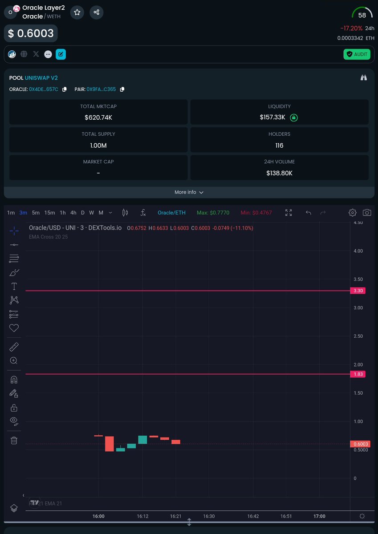Enter fullscreen chart mode
Image resolution: width=378 pixels, height=534 pixels.
click(289, 213)
